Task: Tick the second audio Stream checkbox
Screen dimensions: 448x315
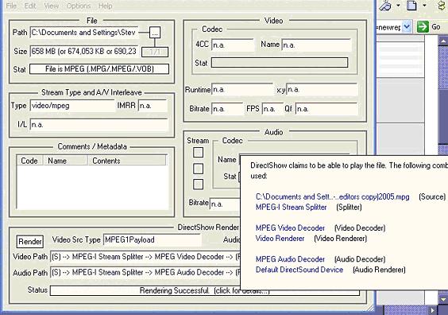Action: pyautogui.click(x=198, y=169)
